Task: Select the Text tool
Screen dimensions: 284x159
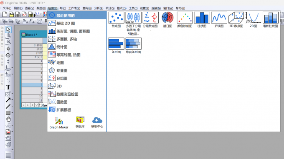Action: pyautogui.click(x=8, y=87)
